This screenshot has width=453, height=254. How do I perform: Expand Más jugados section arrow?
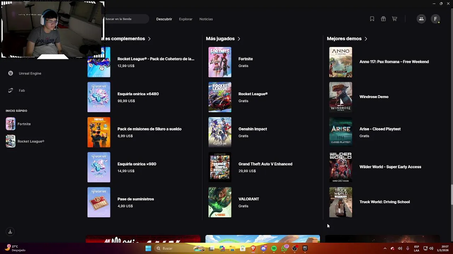[x=239, y=39]
